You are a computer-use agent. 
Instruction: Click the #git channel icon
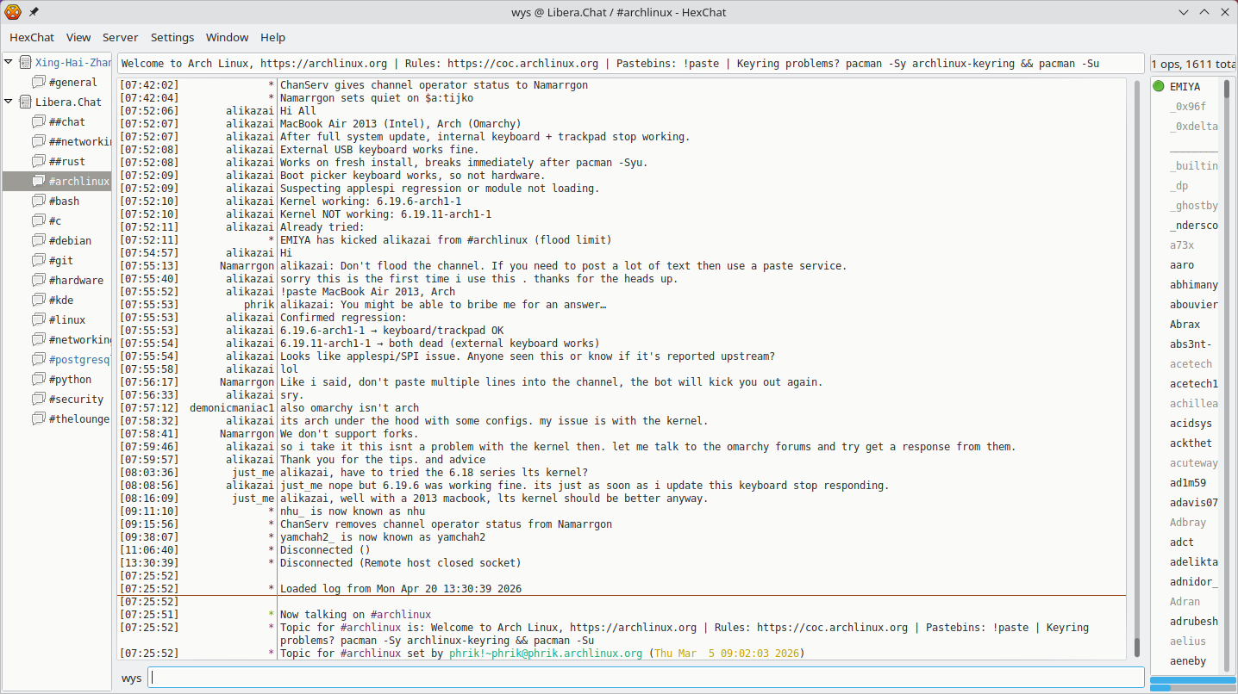click(x=39, y=261)
